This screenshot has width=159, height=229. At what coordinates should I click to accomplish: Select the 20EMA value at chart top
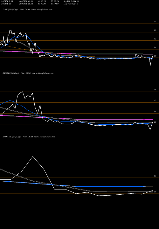pos(7,1)
